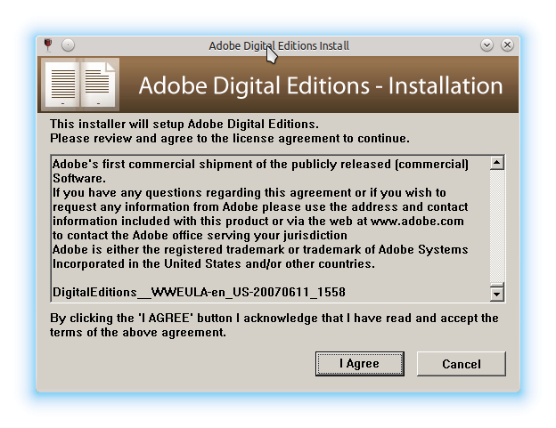Click the "Adobe Digital Editions Install" title bar text
The width and height of the screenshot is (556, 428).
pyautogui.click(x=278, y=45)
